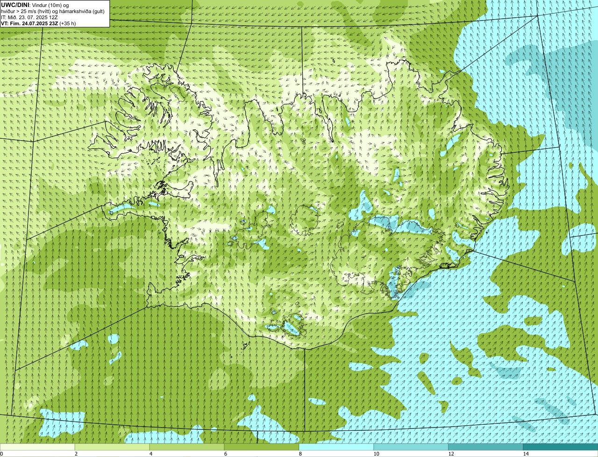Click the legend value label '12'
This screenshot has width=598, height=457.
[451, 454]
